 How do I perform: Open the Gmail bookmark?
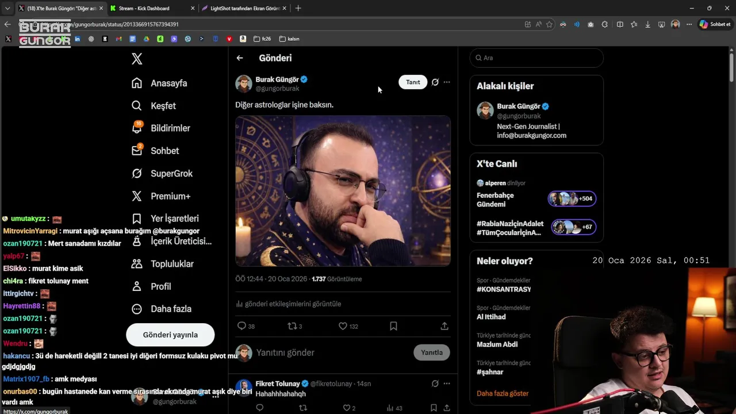118,39
